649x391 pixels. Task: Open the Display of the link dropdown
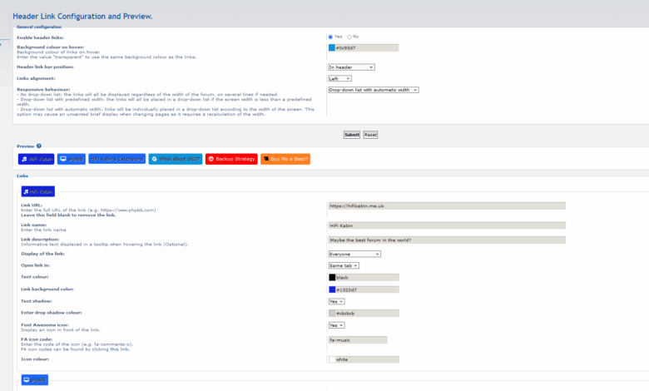tap(354, 254)
